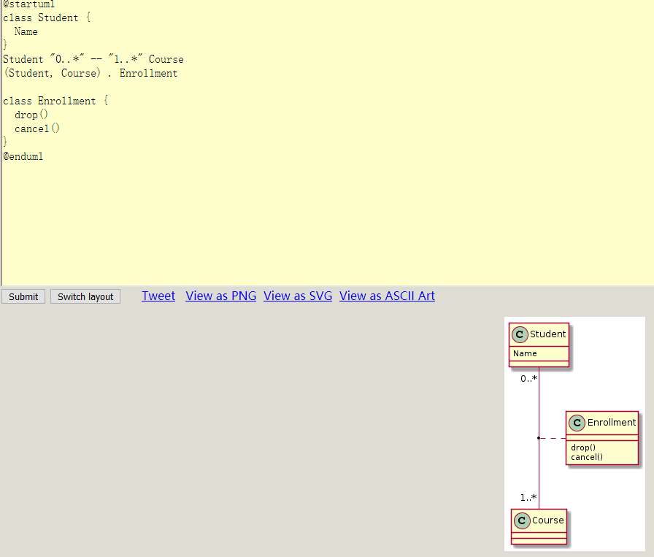Screen dimensions: 654x557
Task: Open View as PNG link
Action: [x=220, y=296]
